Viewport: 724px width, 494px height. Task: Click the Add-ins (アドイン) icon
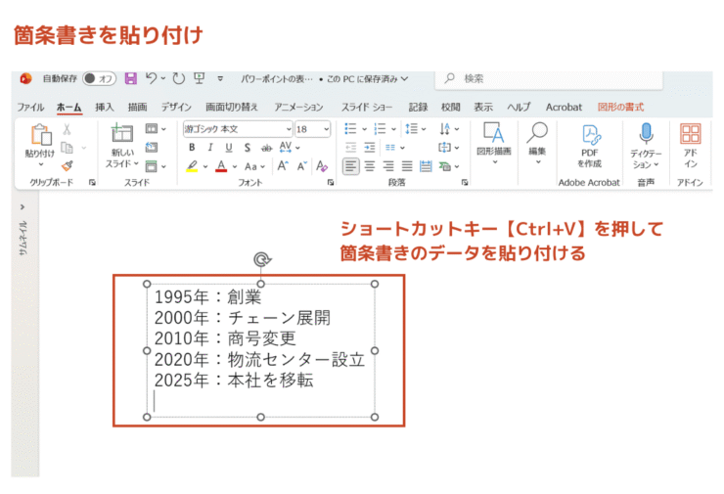(x=691, y=134)
